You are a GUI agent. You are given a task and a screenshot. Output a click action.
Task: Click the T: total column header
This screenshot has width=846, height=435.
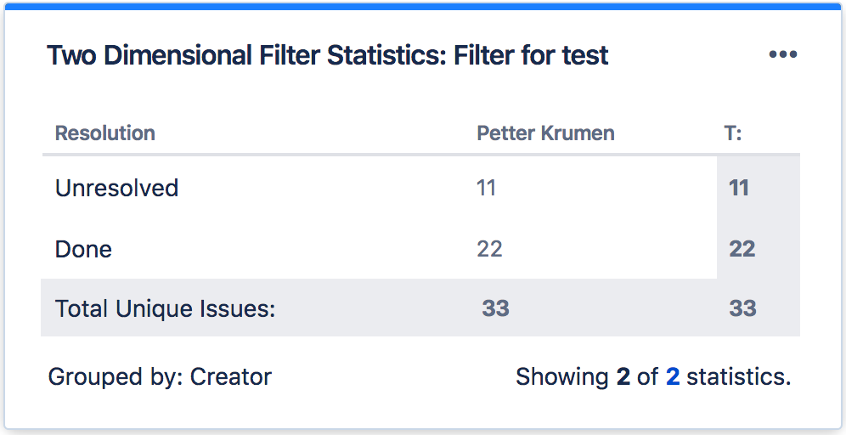coord(732,133)
